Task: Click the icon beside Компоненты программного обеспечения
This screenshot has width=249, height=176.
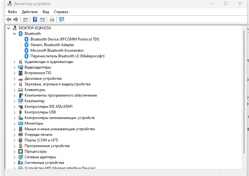Action: 21,95
